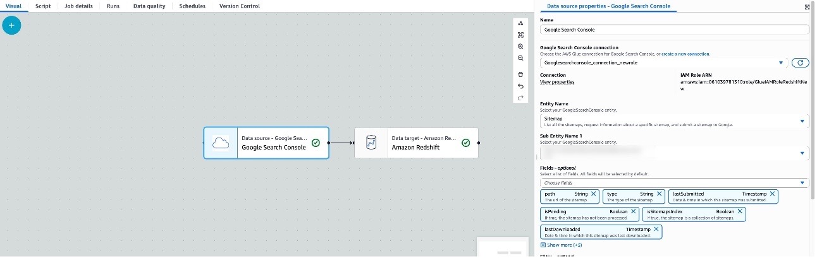The height and width of the screenshot is (258, 817).
Task: Open the Entity Name dropdown showing Sitemap
Action: coord(673,120)
